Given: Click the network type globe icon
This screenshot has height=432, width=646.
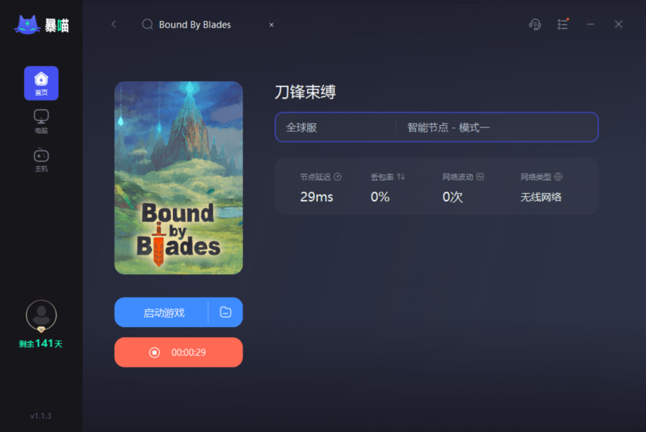Looking at the screenshot, I should [558, 177].
